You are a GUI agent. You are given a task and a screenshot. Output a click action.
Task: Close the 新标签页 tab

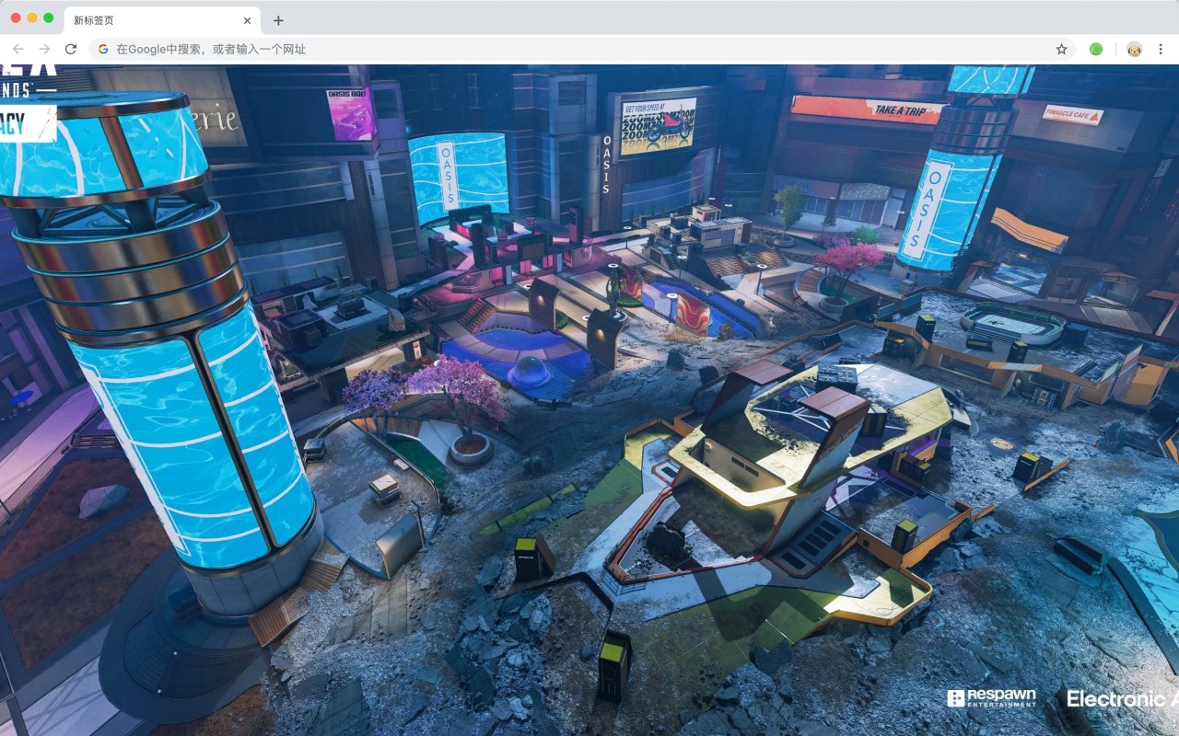(247, 20)
